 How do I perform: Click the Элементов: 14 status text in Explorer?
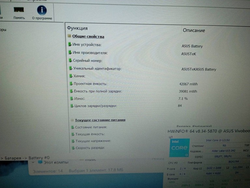point(48,171)
